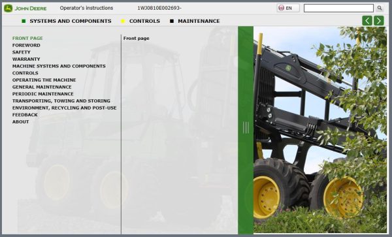Open the Foreword chapter
Image resolution: width=392 pixels, height=237 pixels.
(x=26, y=45)
